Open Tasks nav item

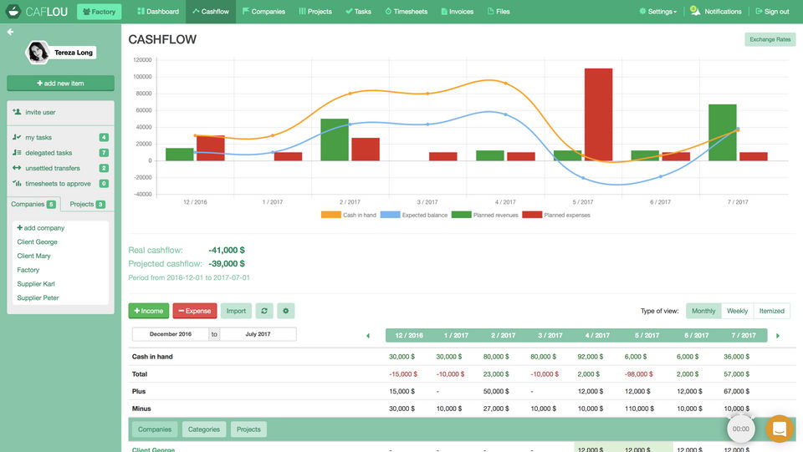(359, 11)
